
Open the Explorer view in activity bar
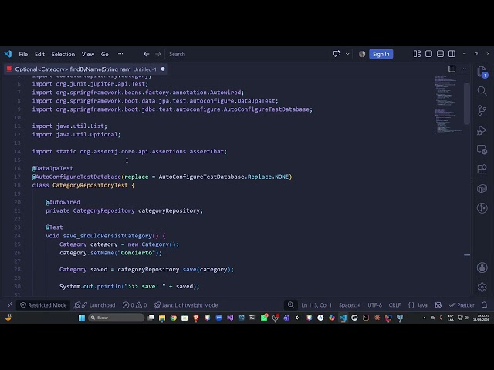tap(482, 72)
